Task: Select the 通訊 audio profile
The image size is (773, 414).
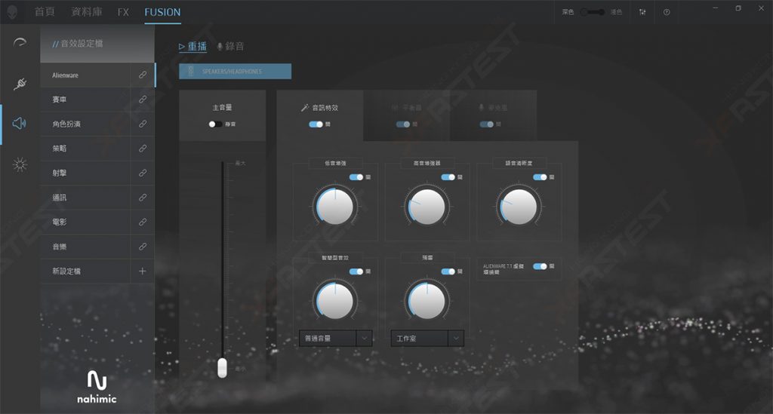Action: (85, 198)
